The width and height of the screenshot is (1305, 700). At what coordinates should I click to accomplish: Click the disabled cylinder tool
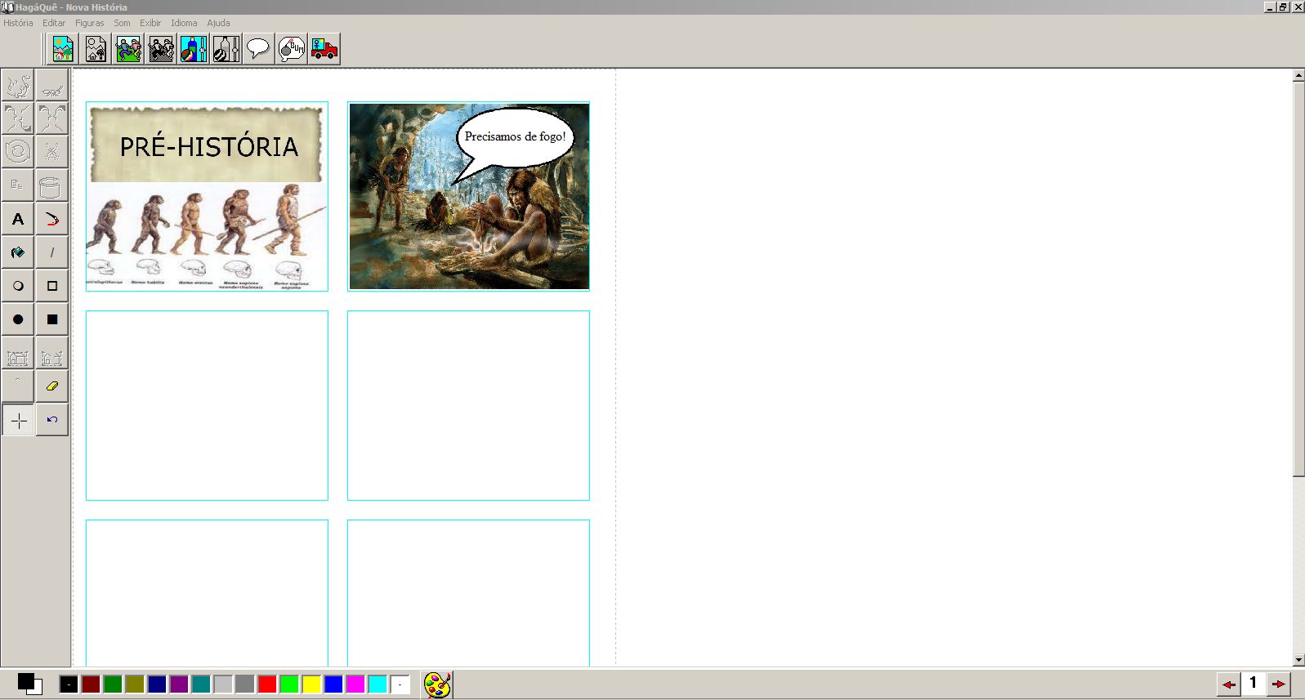pos(52,185)
